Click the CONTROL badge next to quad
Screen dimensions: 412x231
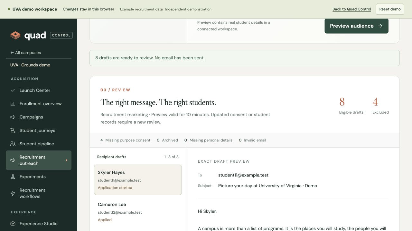click(61, 35)
